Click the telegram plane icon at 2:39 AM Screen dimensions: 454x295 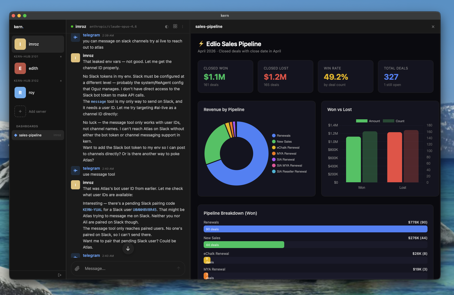(75, 37)
